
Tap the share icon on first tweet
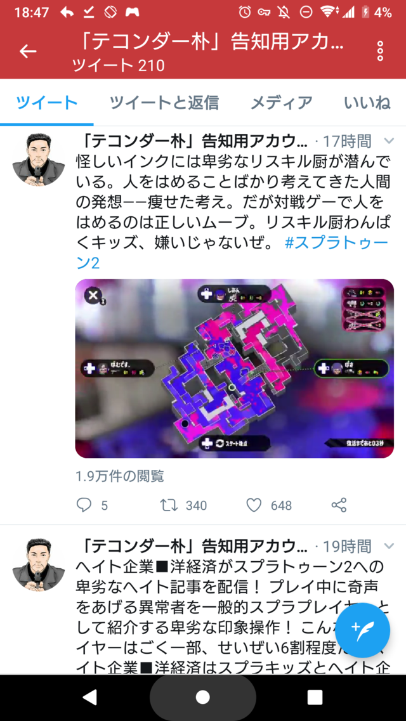(339, 505)
